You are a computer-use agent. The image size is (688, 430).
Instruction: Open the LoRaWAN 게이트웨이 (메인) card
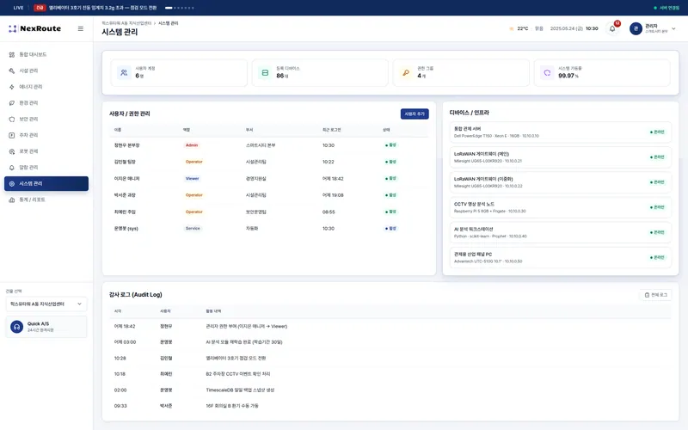click(561, 157)
